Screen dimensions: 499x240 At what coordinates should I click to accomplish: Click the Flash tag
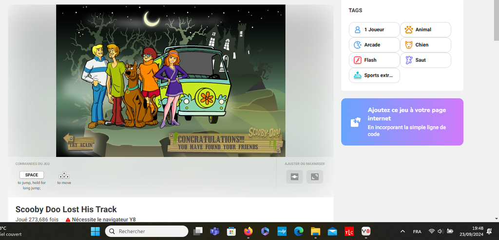[x=374, y=60]
